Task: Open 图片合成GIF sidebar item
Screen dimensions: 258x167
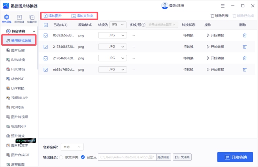Action: click(x=18, y=155)
